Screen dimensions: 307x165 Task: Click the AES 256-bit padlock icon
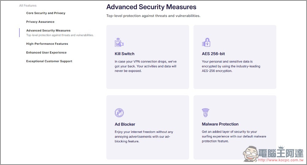click(206, 42)
